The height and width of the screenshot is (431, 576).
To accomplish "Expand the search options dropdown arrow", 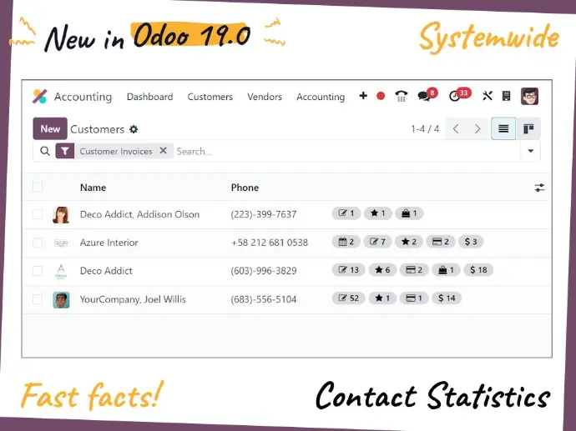I will 530,151.
